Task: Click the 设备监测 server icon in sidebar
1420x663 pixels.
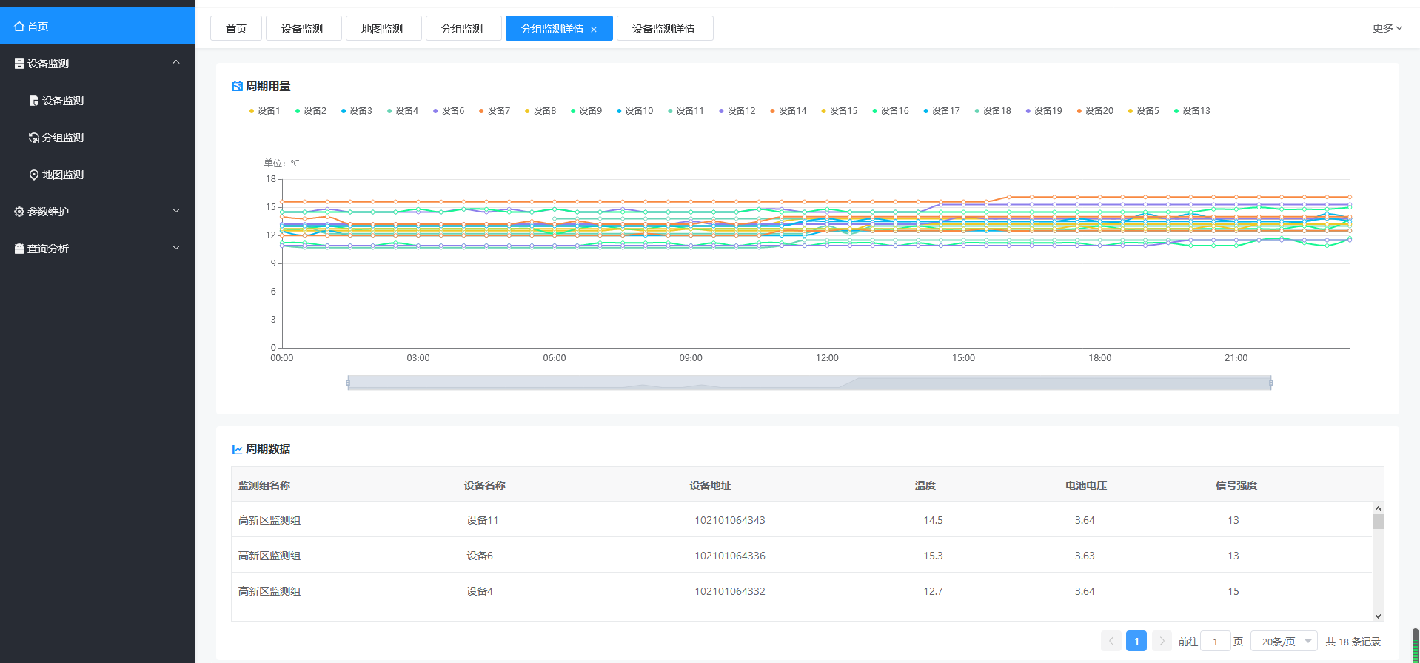Action: [x=19, y=64]
